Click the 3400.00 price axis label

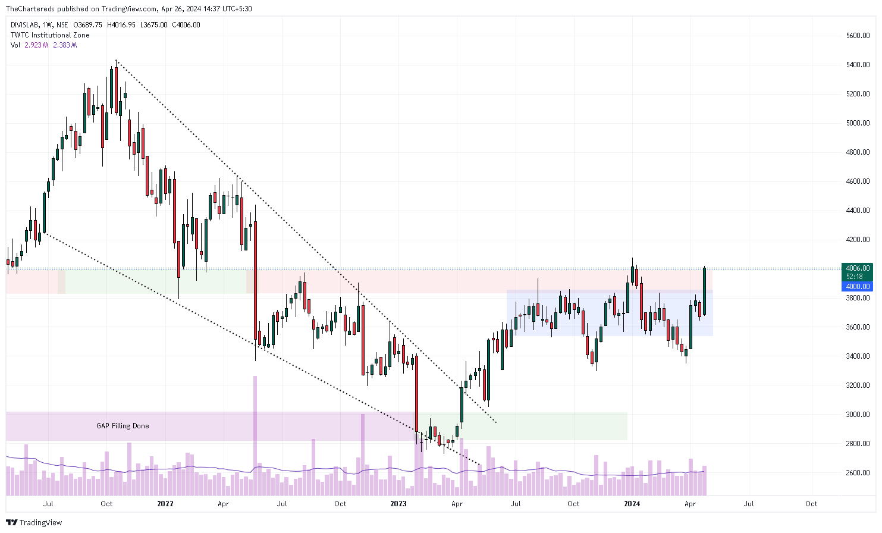click(858, 356)
